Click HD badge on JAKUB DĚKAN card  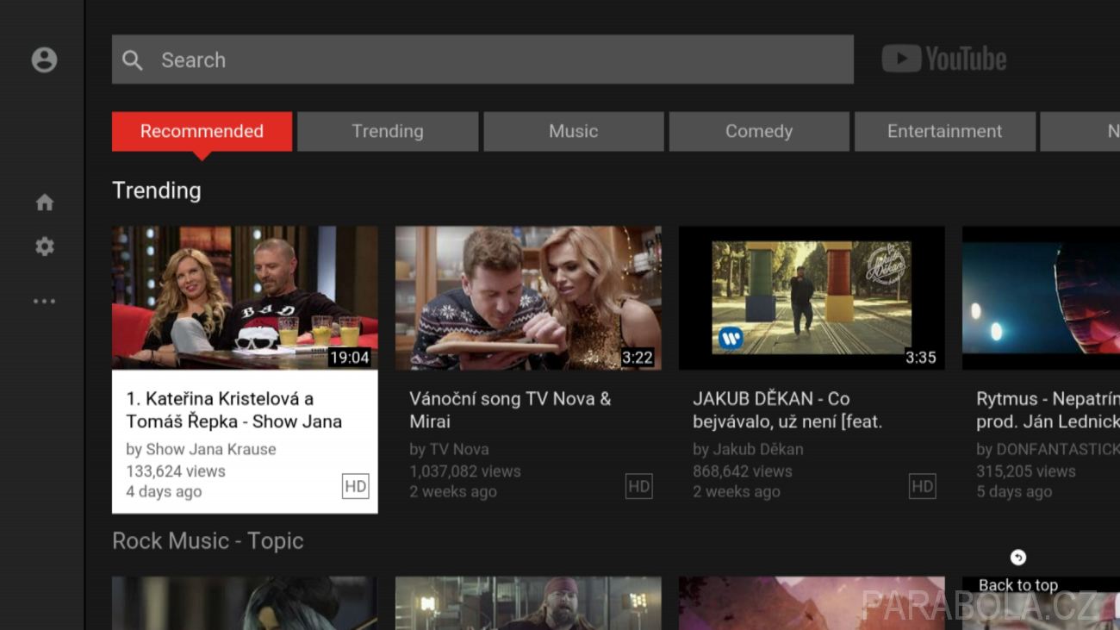coord(922,486)
